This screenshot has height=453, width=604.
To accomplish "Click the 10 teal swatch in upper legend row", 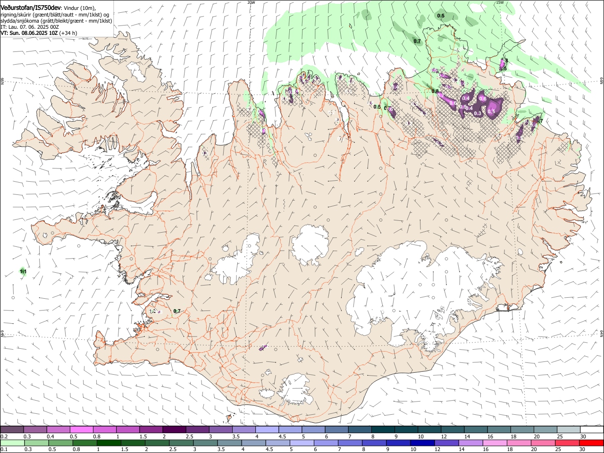I will (x=429, y=430).
